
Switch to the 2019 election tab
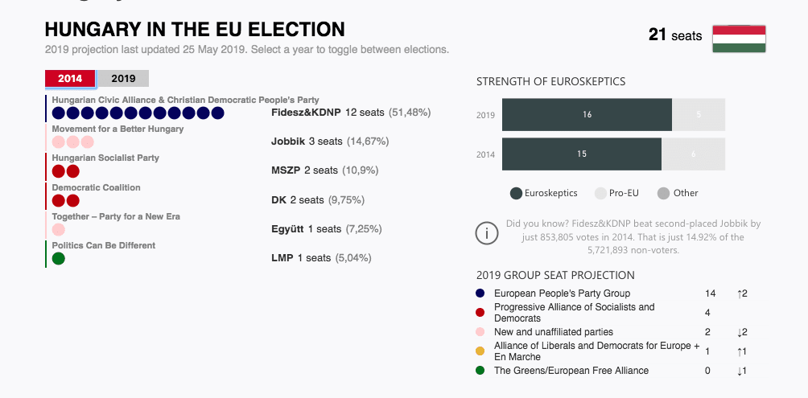[x=123, y=78]
